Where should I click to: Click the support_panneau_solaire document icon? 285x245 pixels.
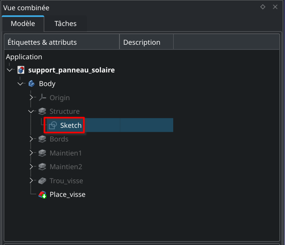[21, 70]
